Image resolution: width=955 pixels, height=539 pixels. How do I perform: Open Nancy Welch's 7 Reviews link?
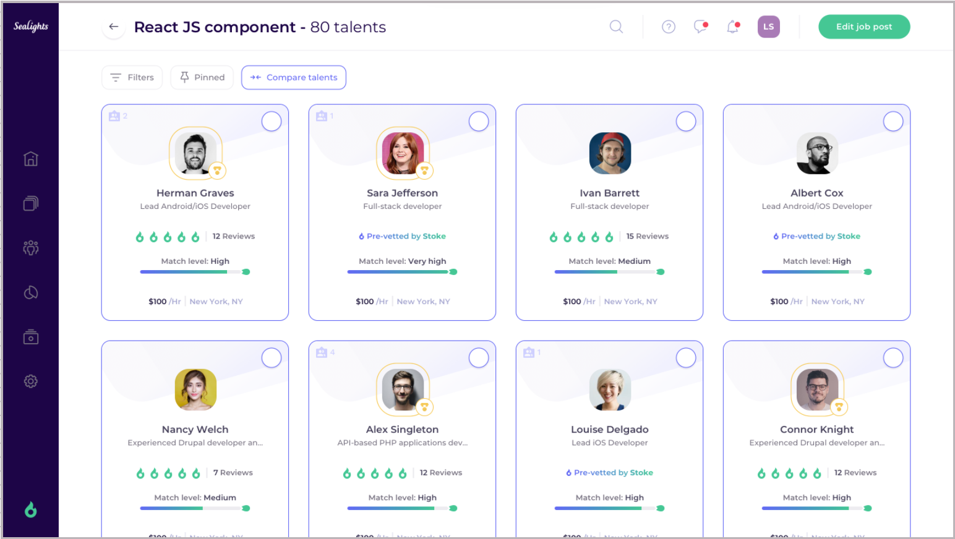[x=233, y=472]
